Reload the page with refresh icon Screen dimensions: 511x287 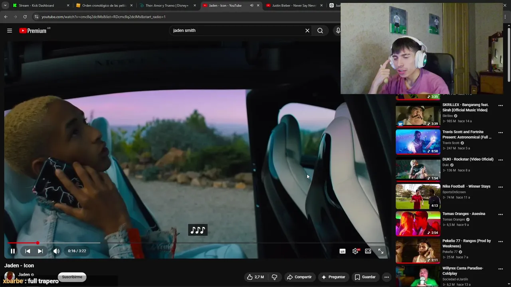tap(25, 17)
